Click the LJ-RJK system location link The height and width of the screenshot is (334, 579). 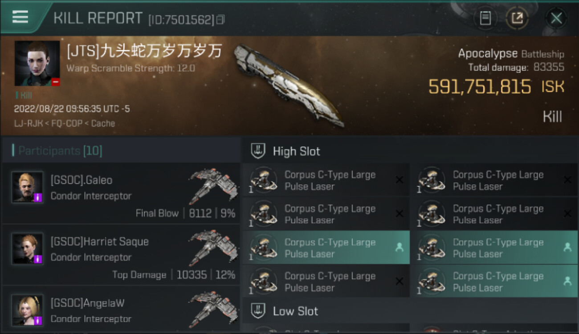coord(29,123)
